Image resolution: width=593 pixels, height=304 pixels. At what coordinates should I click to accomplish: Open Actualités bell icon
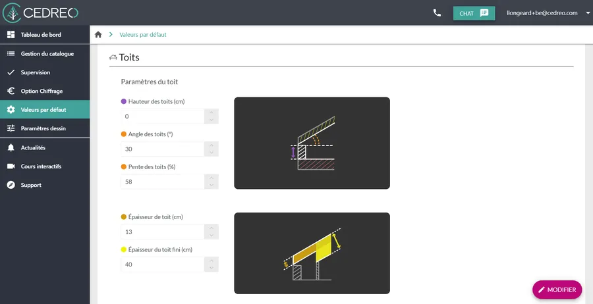coord(11,147)
